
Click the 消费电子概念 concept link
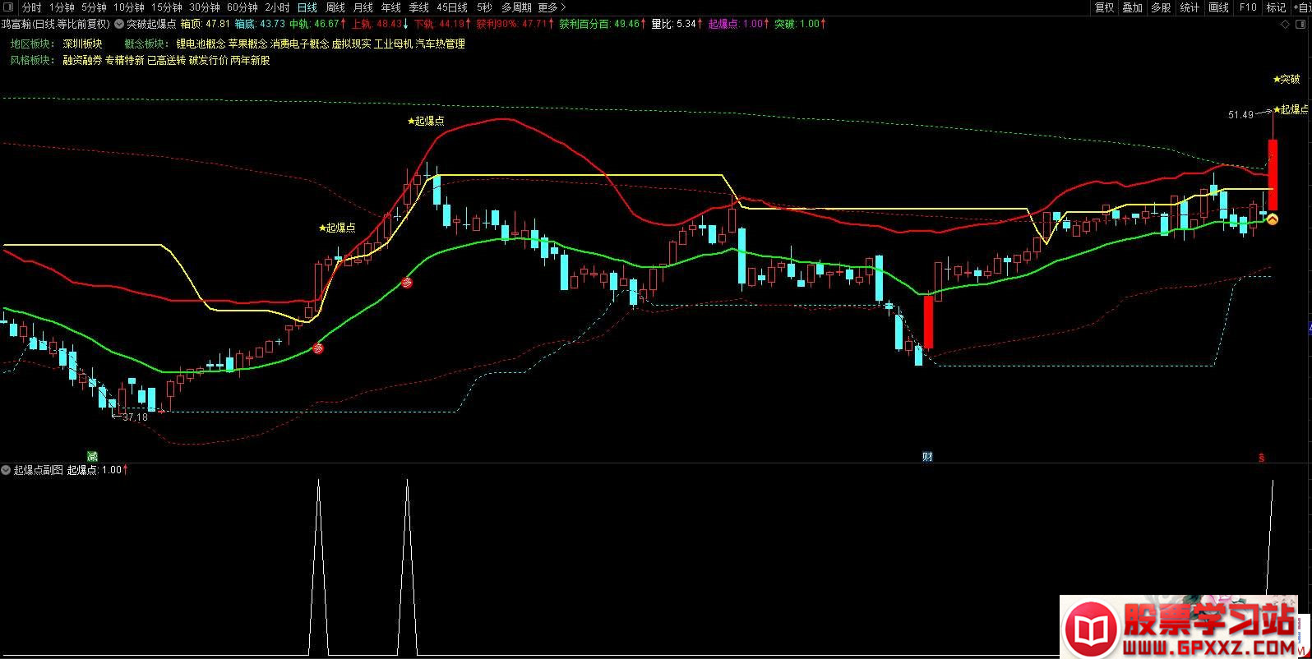[299, 44]
